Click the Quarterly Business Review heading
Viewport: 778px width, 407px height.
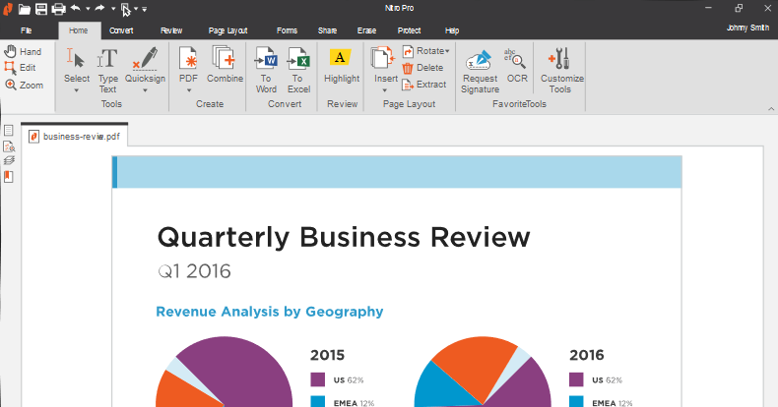pos(344,237)
